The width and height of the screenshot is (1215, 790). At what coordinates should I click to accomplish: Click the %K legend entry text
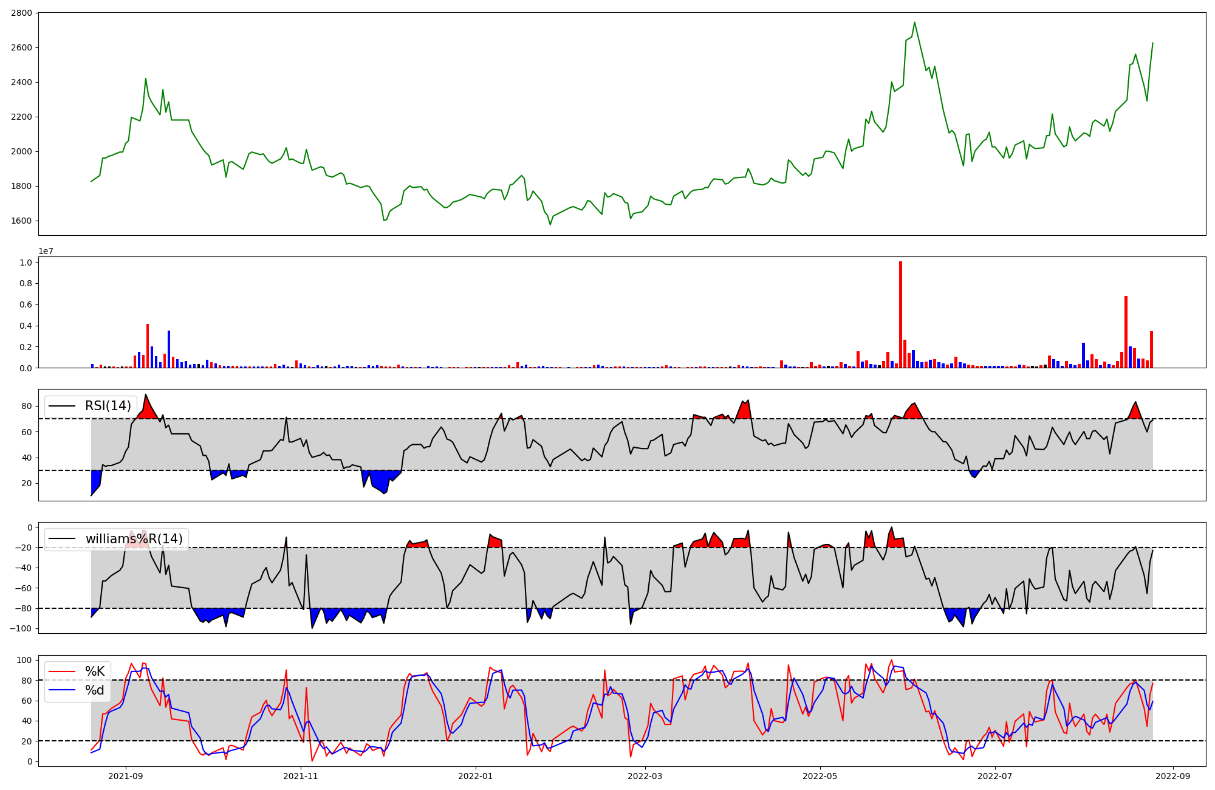click(95, 671)
